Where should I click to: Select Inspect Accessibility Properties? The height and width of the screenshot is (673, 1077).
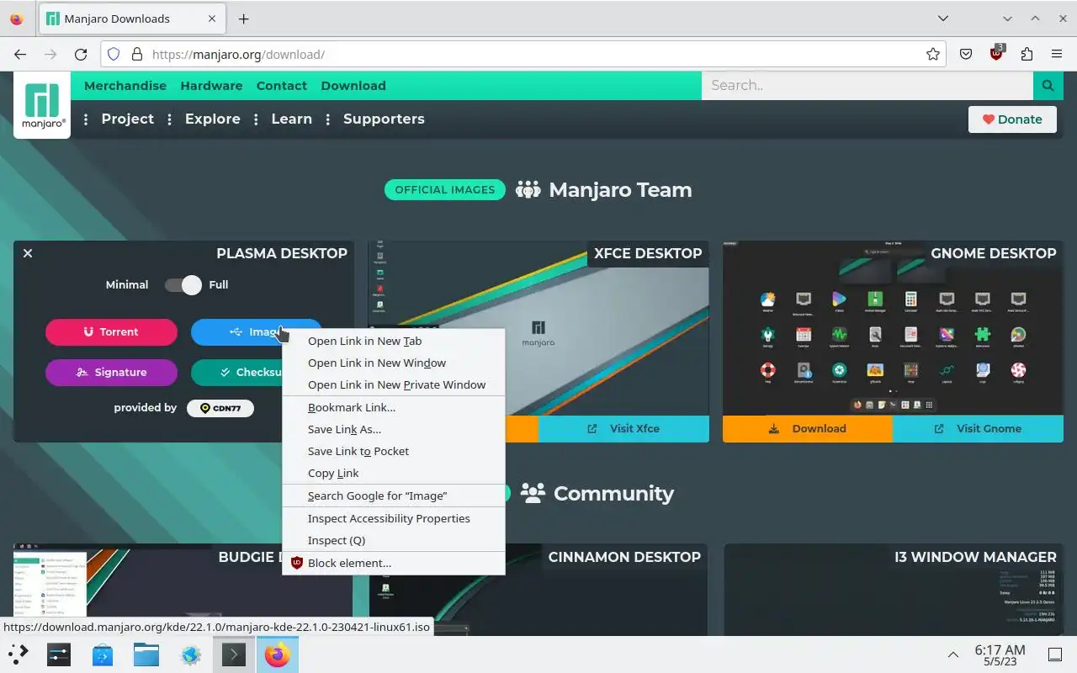pos(394,518)
